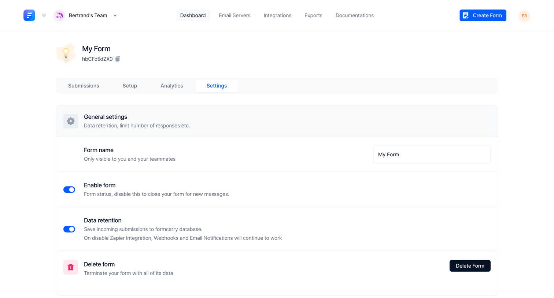This screenshot has width=554, height=298.
Task: Open the Exports page
Action: [313, 15]
